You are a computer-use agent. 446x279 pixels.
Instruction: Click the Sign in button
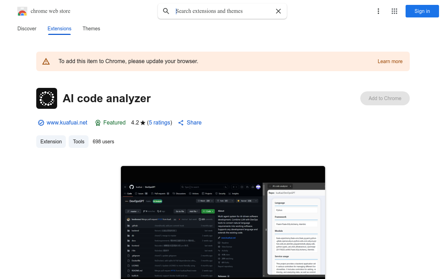(x=422, y=11)
